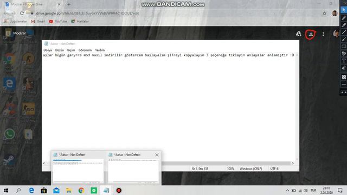Select the rectangle shape tool
This screenshot has width=347, height=195.
[344, 47]
